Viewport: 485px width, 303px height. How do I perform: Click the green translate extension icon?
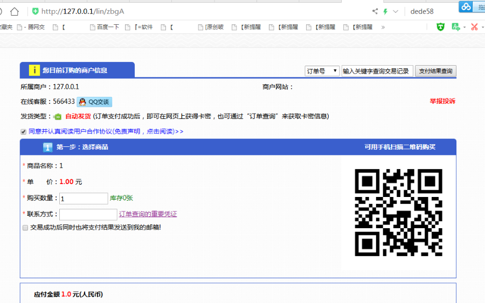coord(455,27)
